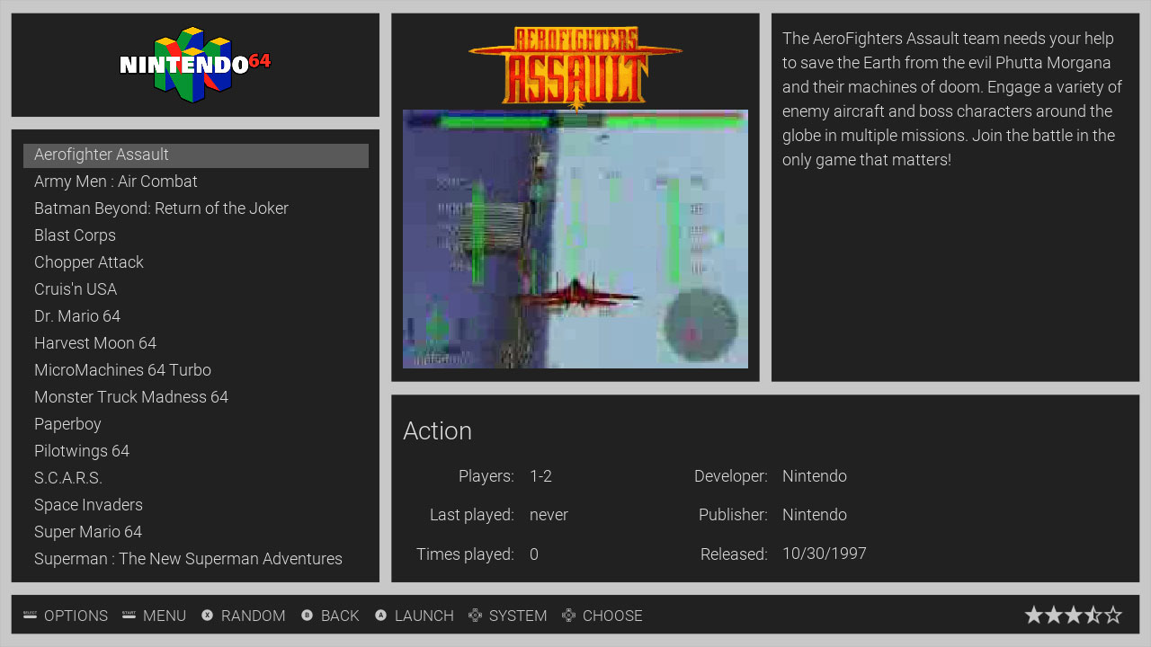Click the START button icon beside MENU
Viewport: 1151px width, 647px height.
pyautogui.click(x=129, y=615)
